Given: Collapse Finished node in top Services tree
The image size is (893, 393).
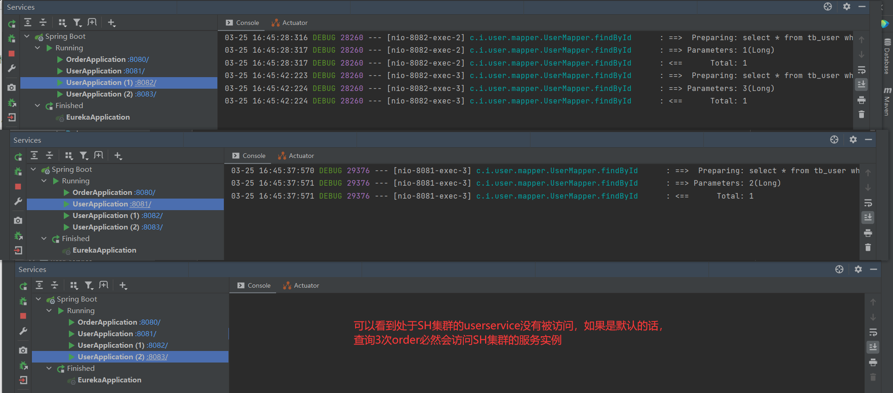Looking at the screenshot, I should [x=37, y=105].
